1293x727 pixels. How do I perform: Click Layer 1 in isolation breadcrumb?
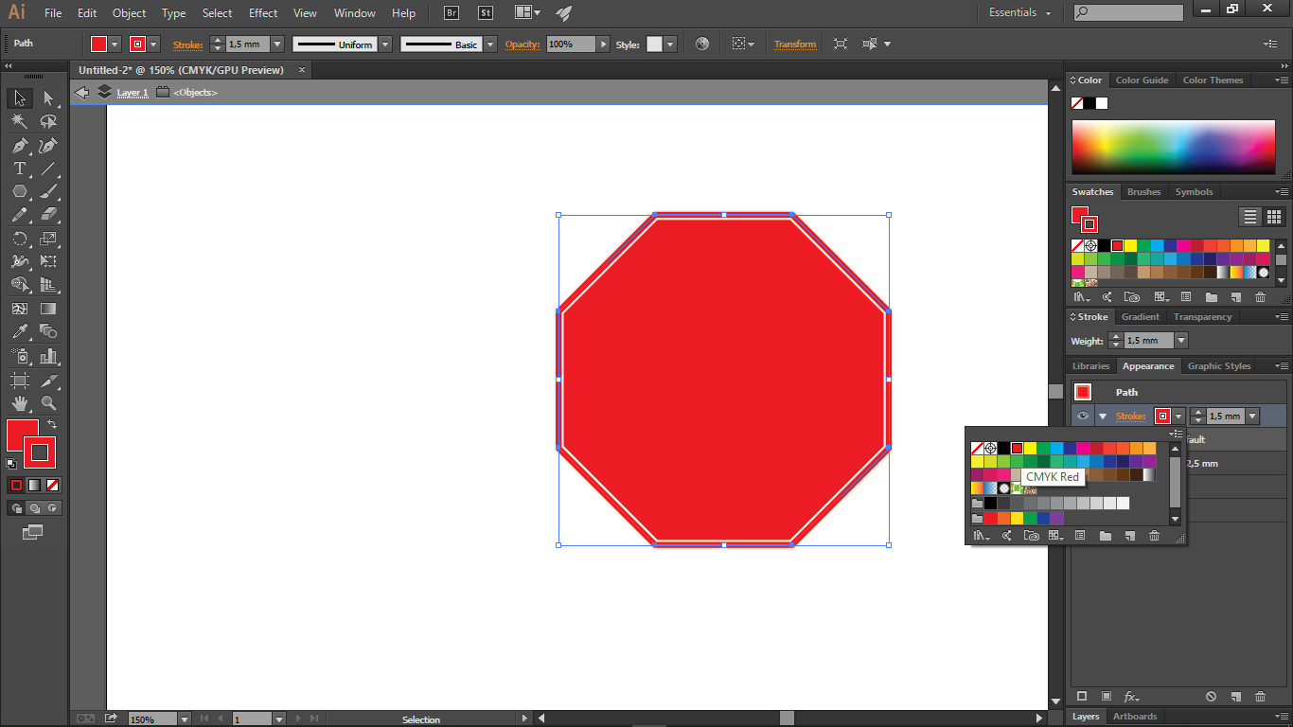[133, 93]
